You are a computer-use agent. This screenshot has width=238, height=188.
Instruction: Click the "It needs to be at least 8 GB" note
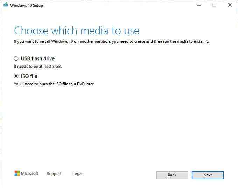pyautogui.click(x=38, y=67)
